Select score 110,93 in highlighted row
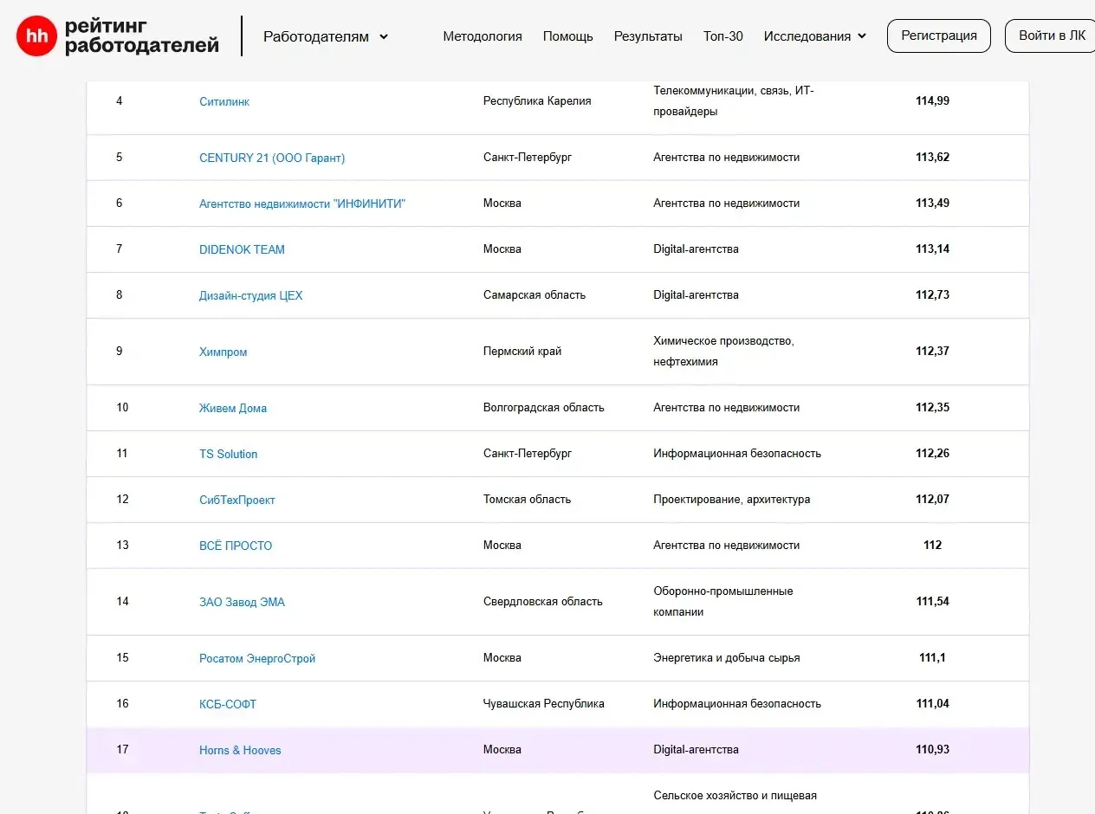The image size is (1095, 814). click(932, 749)
